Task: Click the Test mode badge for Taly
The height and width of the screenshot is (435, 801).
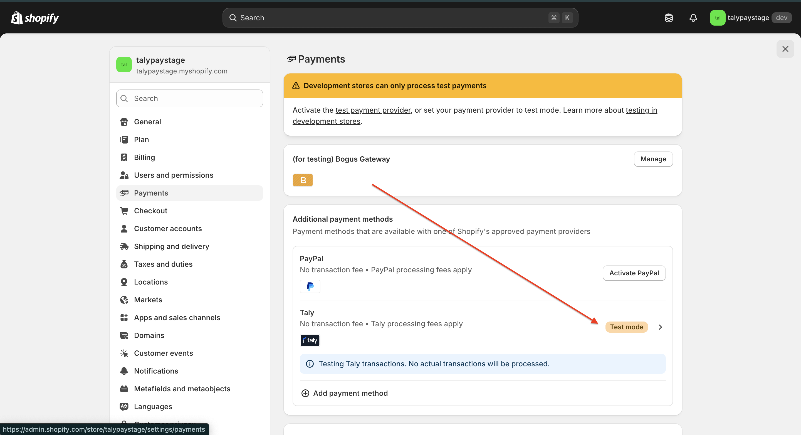Action: pyautogui.click(x=626, y=327)
